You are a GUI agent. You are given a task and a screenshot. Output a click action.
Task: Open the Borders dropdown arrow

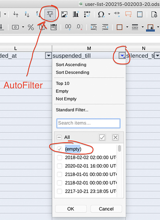[127, 27]
